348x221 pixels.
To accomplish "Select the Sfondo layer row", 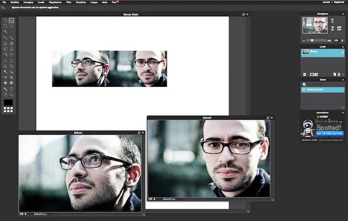I will (x=322, y=53).
